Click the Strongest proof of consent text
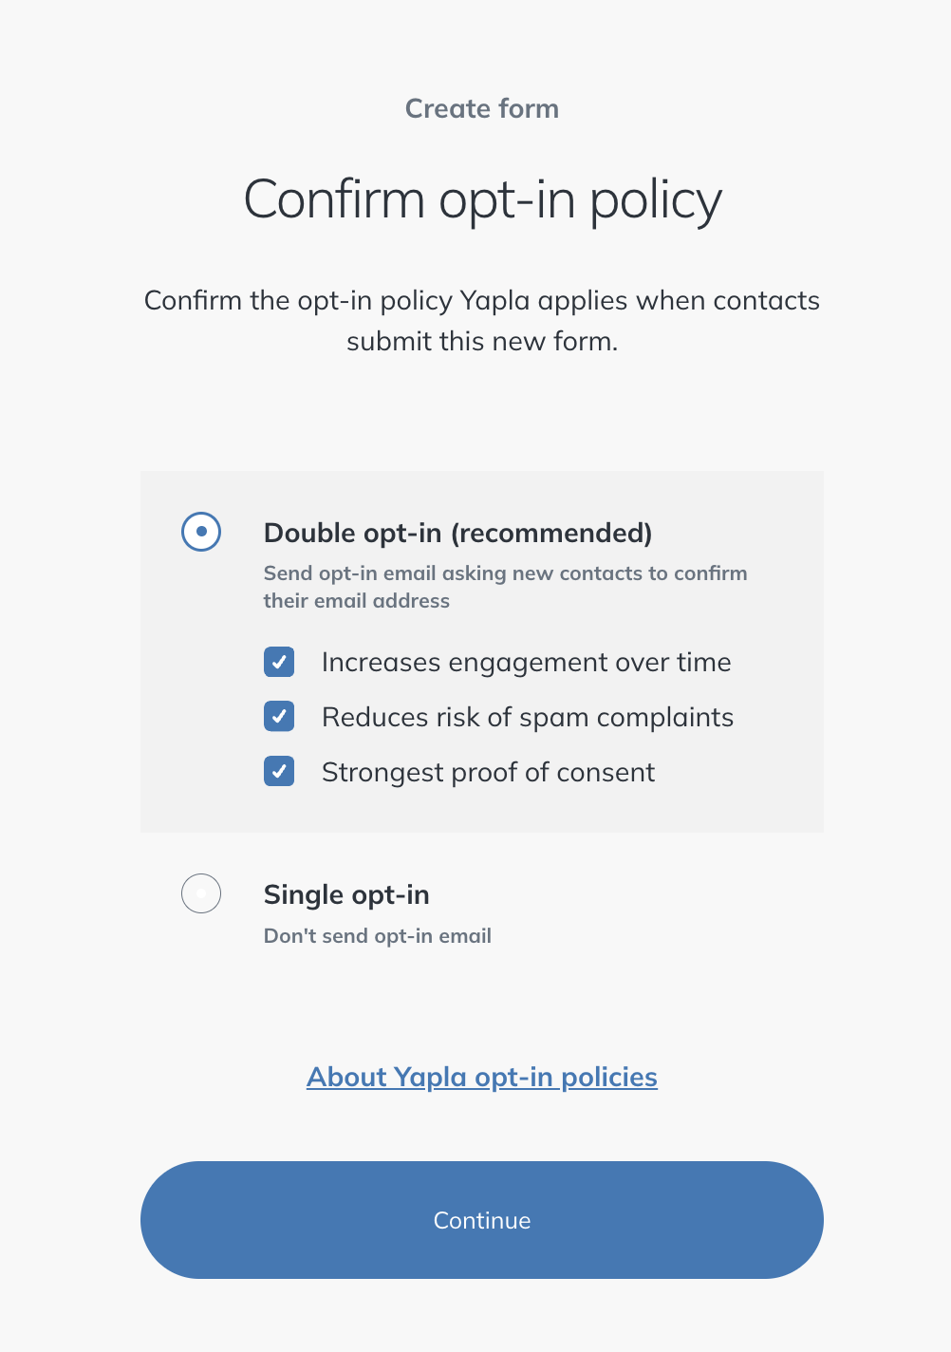The height and width of the screenshot is (1352, 951). 489,773
